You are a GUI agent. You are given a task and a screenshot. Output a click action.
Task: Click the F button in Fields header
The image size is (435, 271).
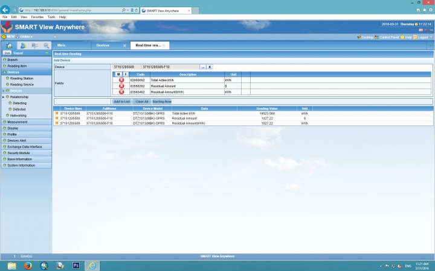click(x=126, y=75)
